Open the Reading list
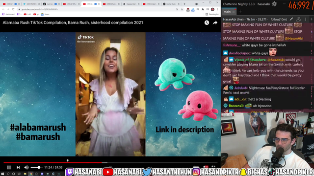Image resolution: width=314 pixels, height=176 pixels. 212,14
